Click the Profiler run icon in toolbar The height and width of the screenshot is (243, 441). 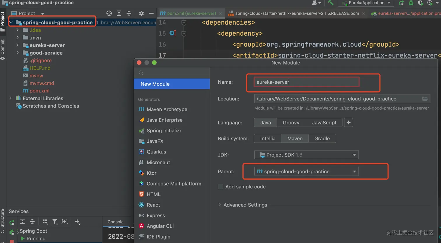(x=430, y=3)
